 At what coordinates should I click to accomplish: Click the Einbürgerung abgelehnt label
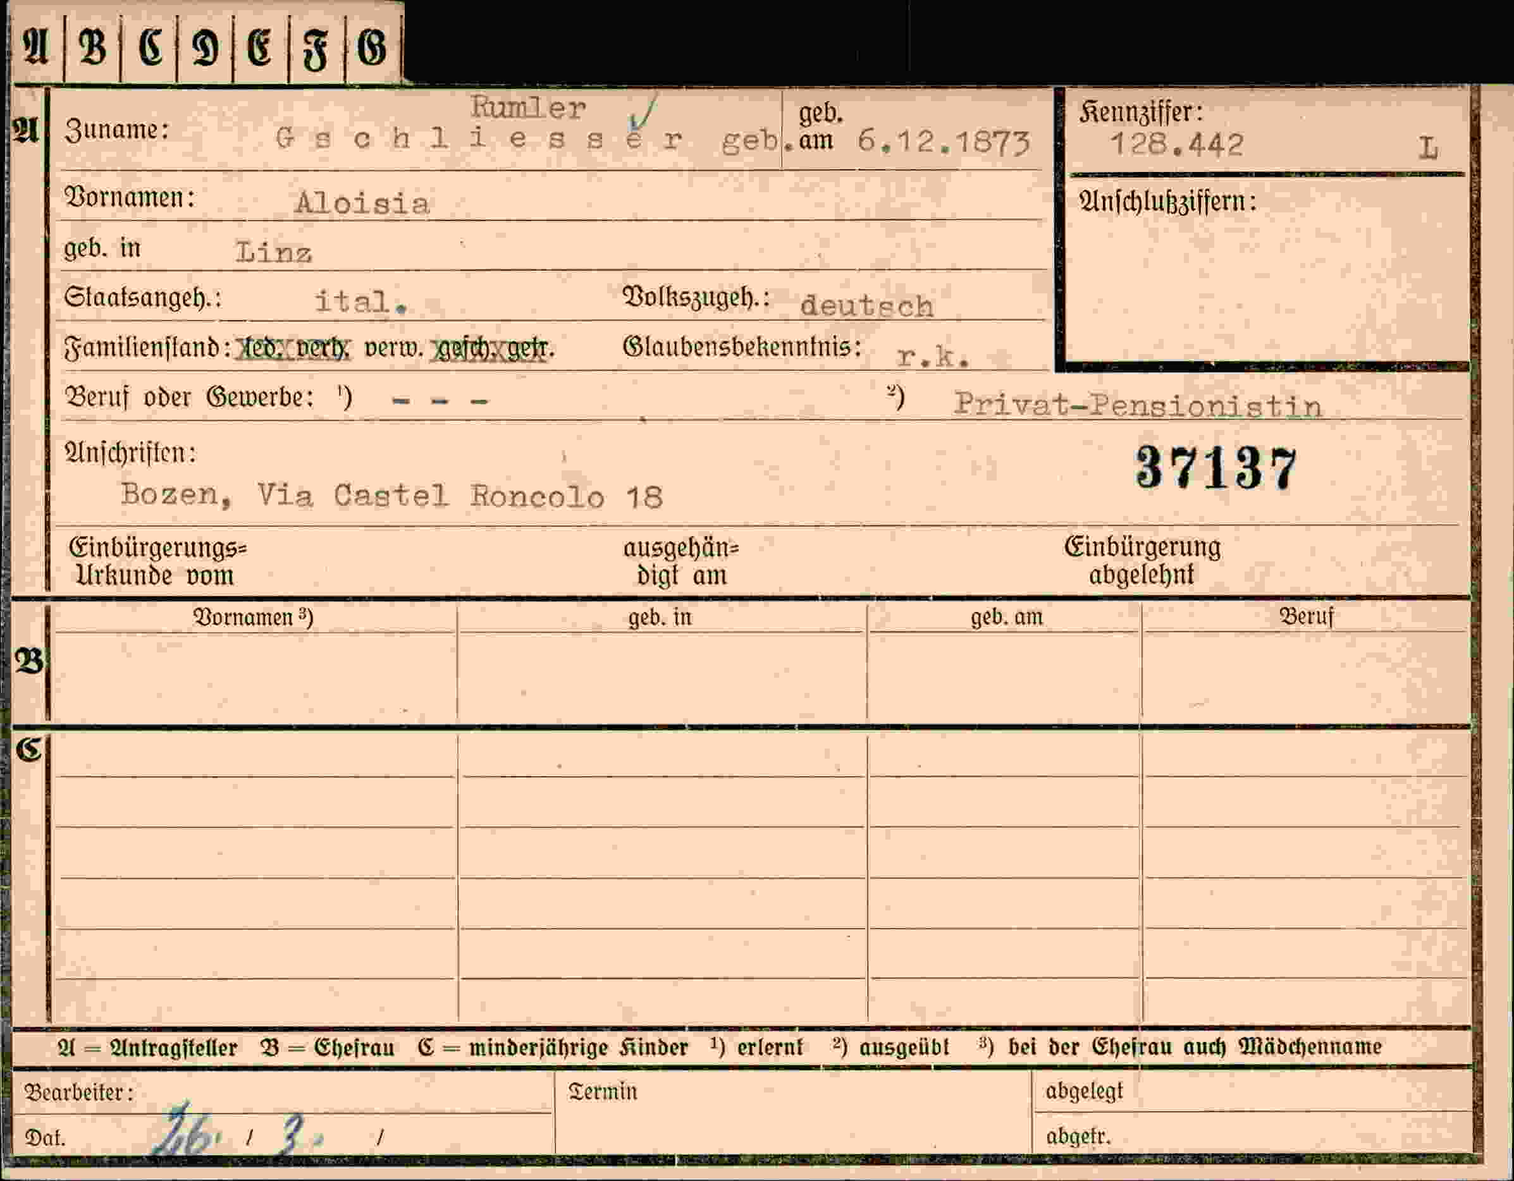tap(1142, 560)
